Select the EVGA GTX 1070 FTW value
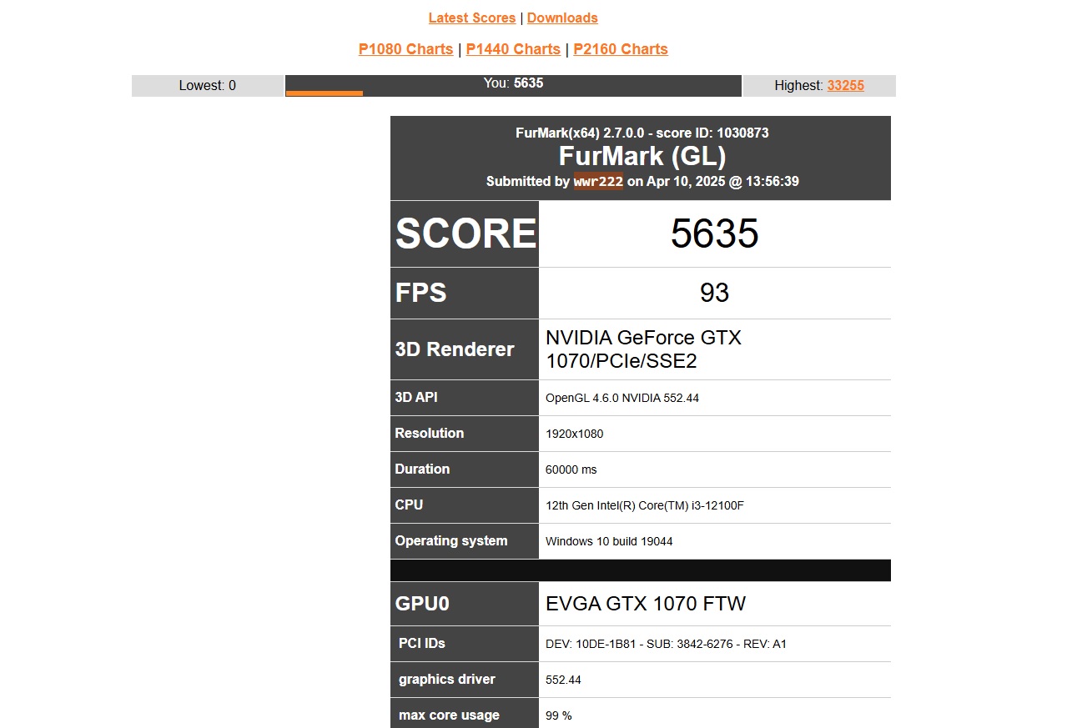Image resolution: width=1087 pixels, height=728 pixels. point(646,603)
